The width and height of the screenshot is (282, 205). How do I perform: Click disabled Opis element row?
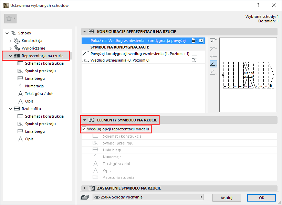(x=179, y=171)
